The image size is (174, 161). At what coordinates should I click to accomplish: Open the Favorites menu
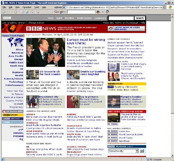point(27,7)
